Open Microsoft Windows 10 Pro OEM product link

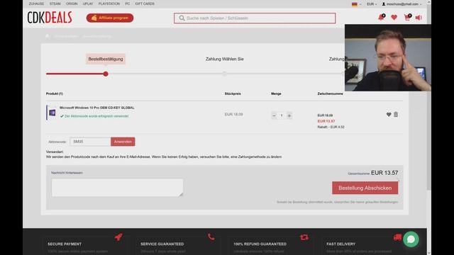tap(97, 108)
